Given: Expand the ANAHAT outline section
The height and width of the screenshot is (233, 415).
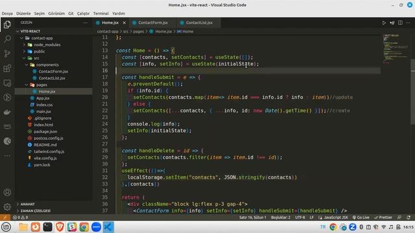Looking at the screenshot, I should pos(53,204).
